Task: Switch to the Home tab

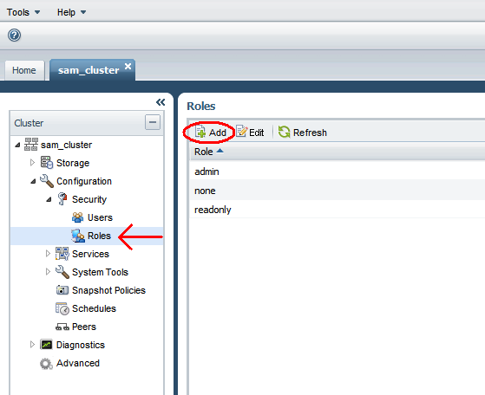Action: pyautogui.click(x=24, y=70)
